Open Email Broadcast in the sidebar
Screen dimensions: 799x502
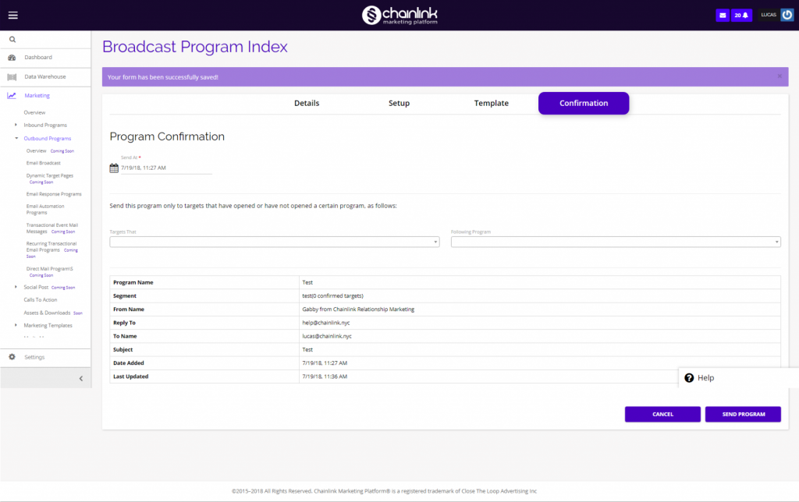(x=44, y=163)
